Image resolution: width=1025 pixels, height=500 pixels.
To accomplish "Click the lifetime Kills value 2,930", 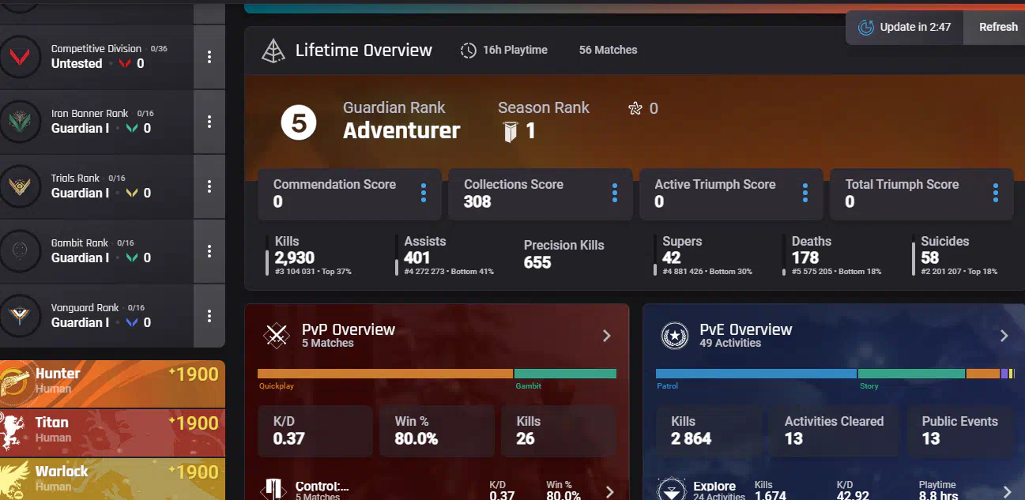I will [x=295, y=258].
